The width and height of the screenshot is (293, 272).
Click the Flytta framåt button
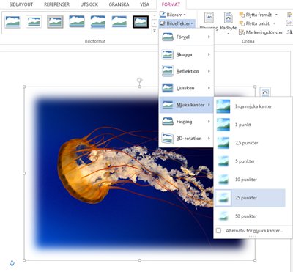click(x=256, y=15)
